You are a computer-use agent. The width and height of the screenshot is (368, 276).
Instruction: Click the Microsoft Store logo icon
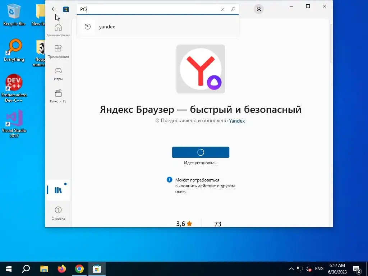tap(66, 9)
